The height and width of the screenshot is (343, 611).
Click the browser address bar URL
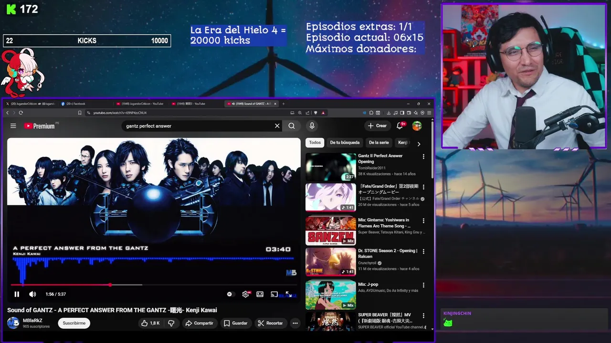[120, 113]
